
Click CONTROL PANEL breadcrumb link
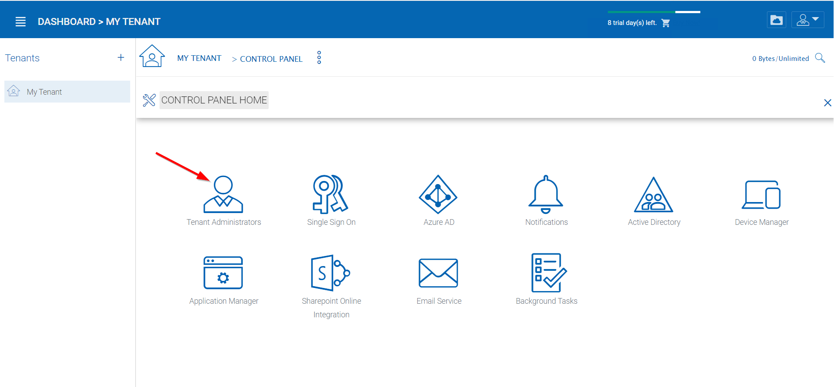click(271, 59)
